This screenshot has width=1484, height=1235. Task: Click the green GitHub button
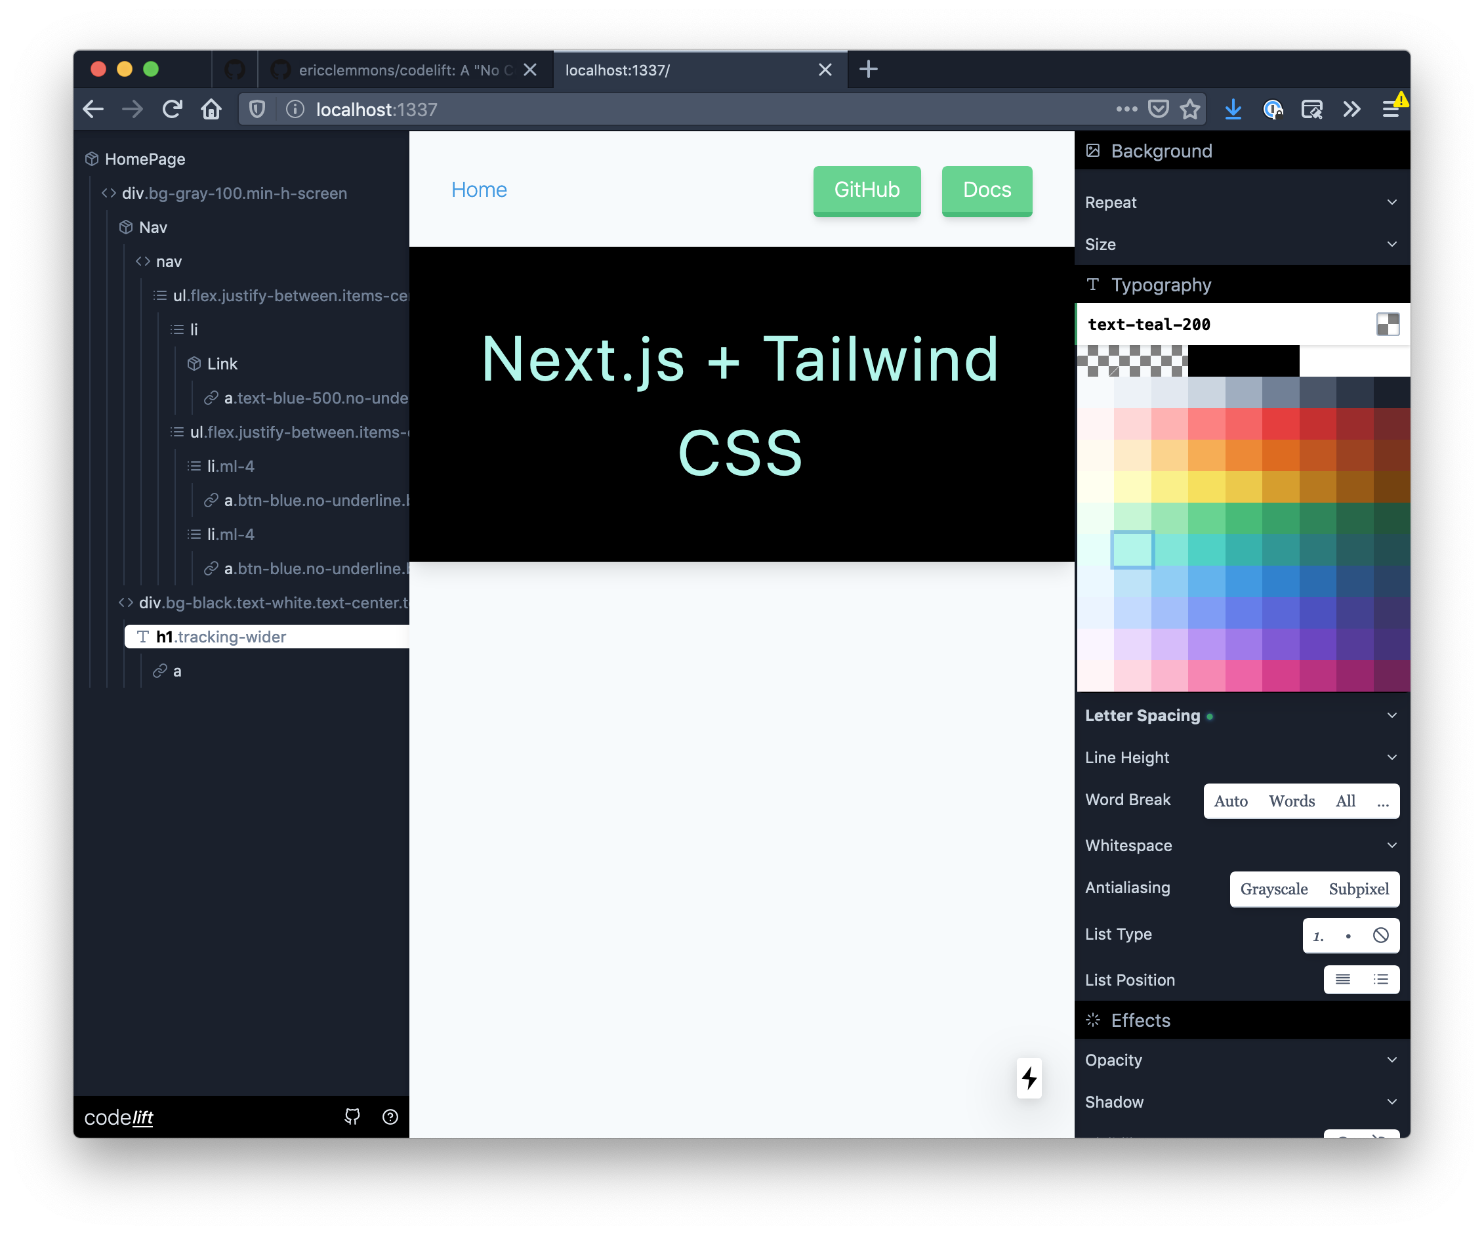point(867,190)
